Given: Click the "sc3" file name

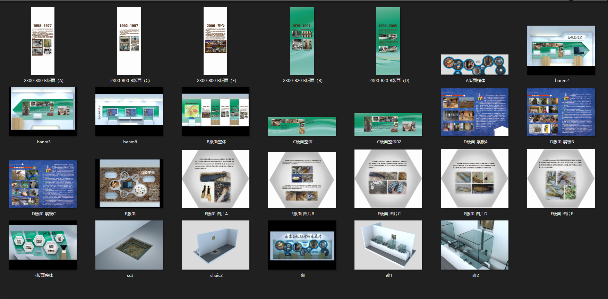Looking at the screenshot, I should [130, 275].
